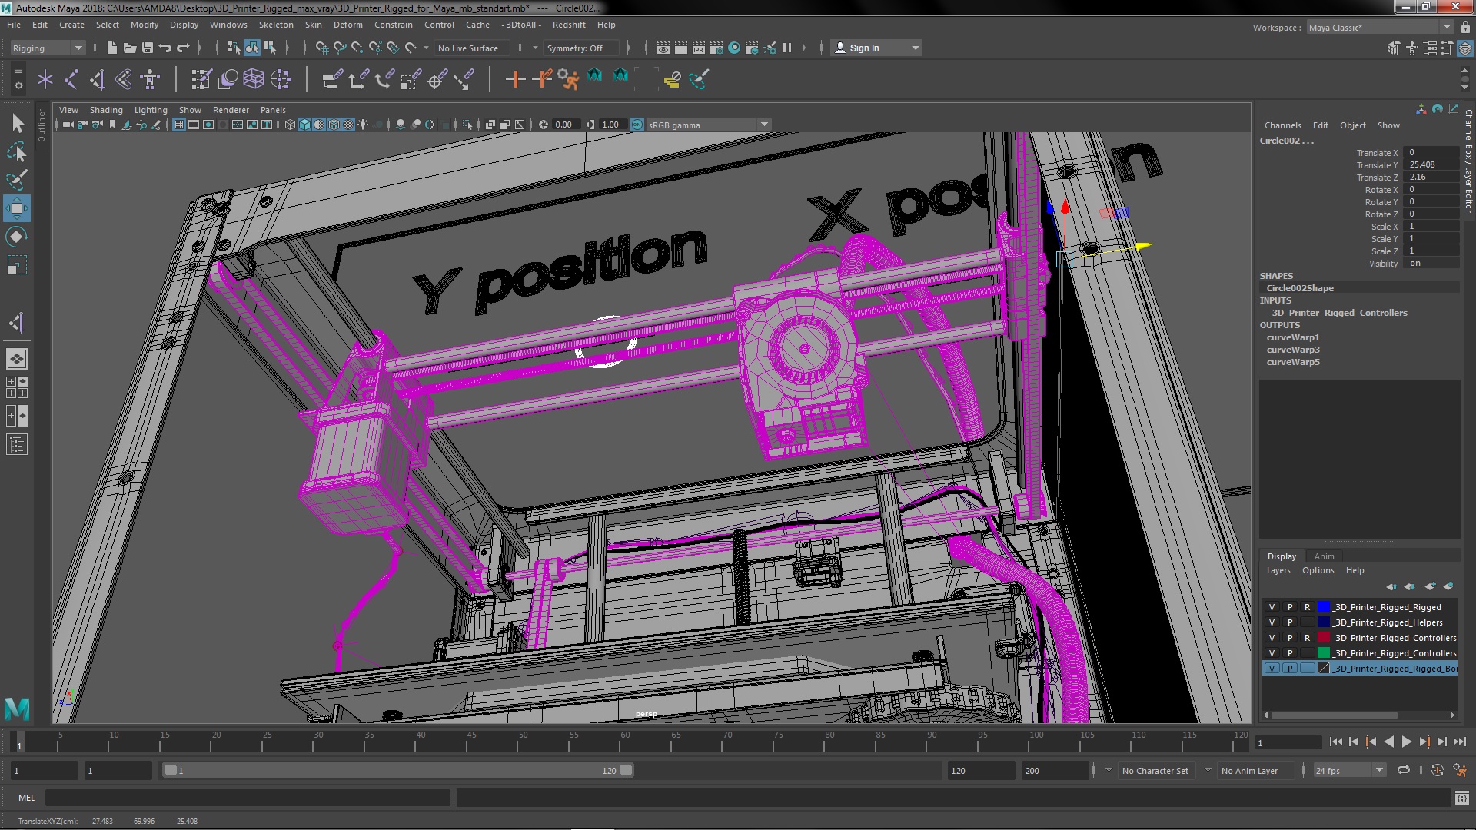Click the Set Key plus icon
The width and height of the screenshot is (1476, 830).
(515, 79)
